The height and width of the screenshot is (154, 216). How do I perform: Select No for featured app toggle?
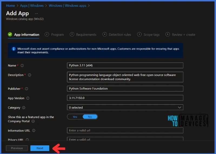click(90, 117)
